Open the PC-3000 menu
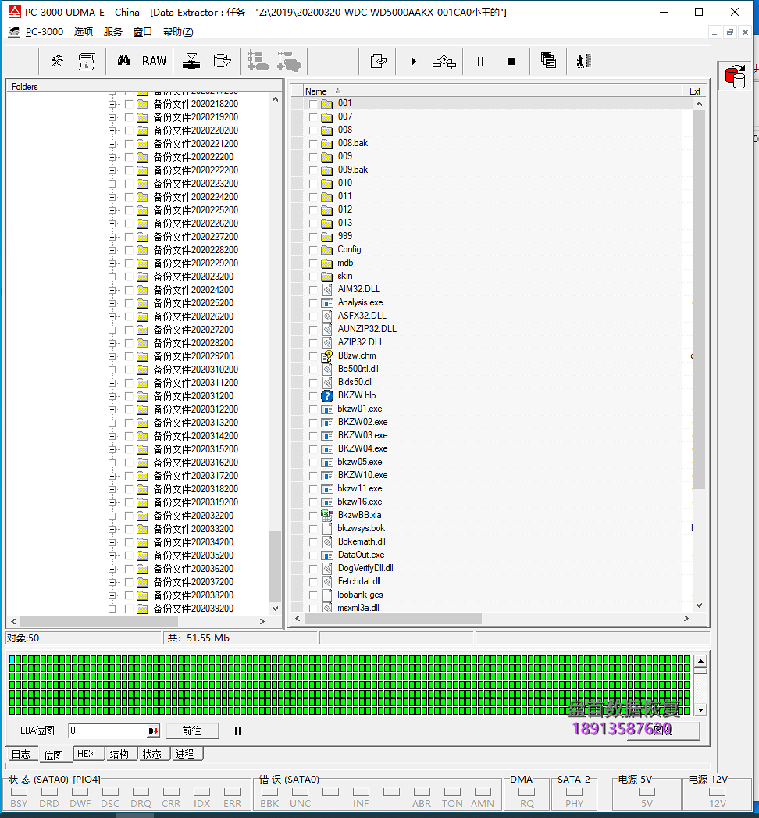The image size is (759, 818). (45, 32)
